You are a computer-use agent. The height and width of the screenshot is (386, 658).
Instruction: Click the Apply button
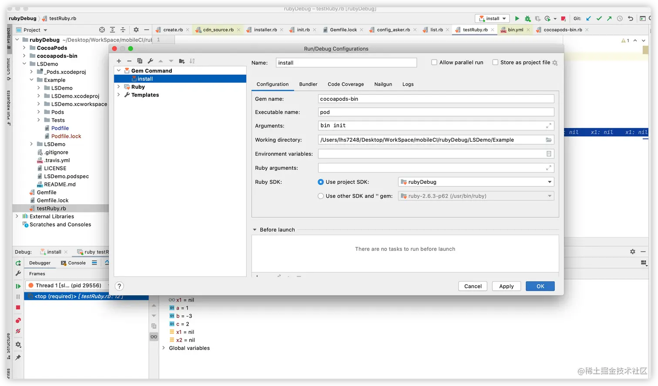(507, 286)
